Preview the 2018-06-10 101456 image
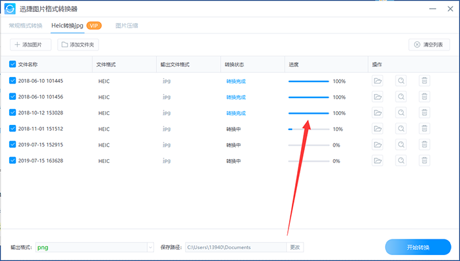Screen dimensions: 460x261 [401, 97]
